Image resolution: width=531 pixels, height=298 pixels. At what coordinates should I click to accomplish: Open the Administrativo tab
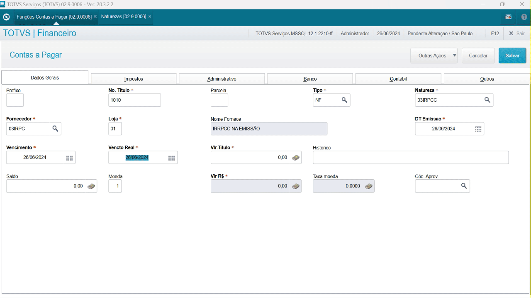pyautogui.click(x=222, y=79)
